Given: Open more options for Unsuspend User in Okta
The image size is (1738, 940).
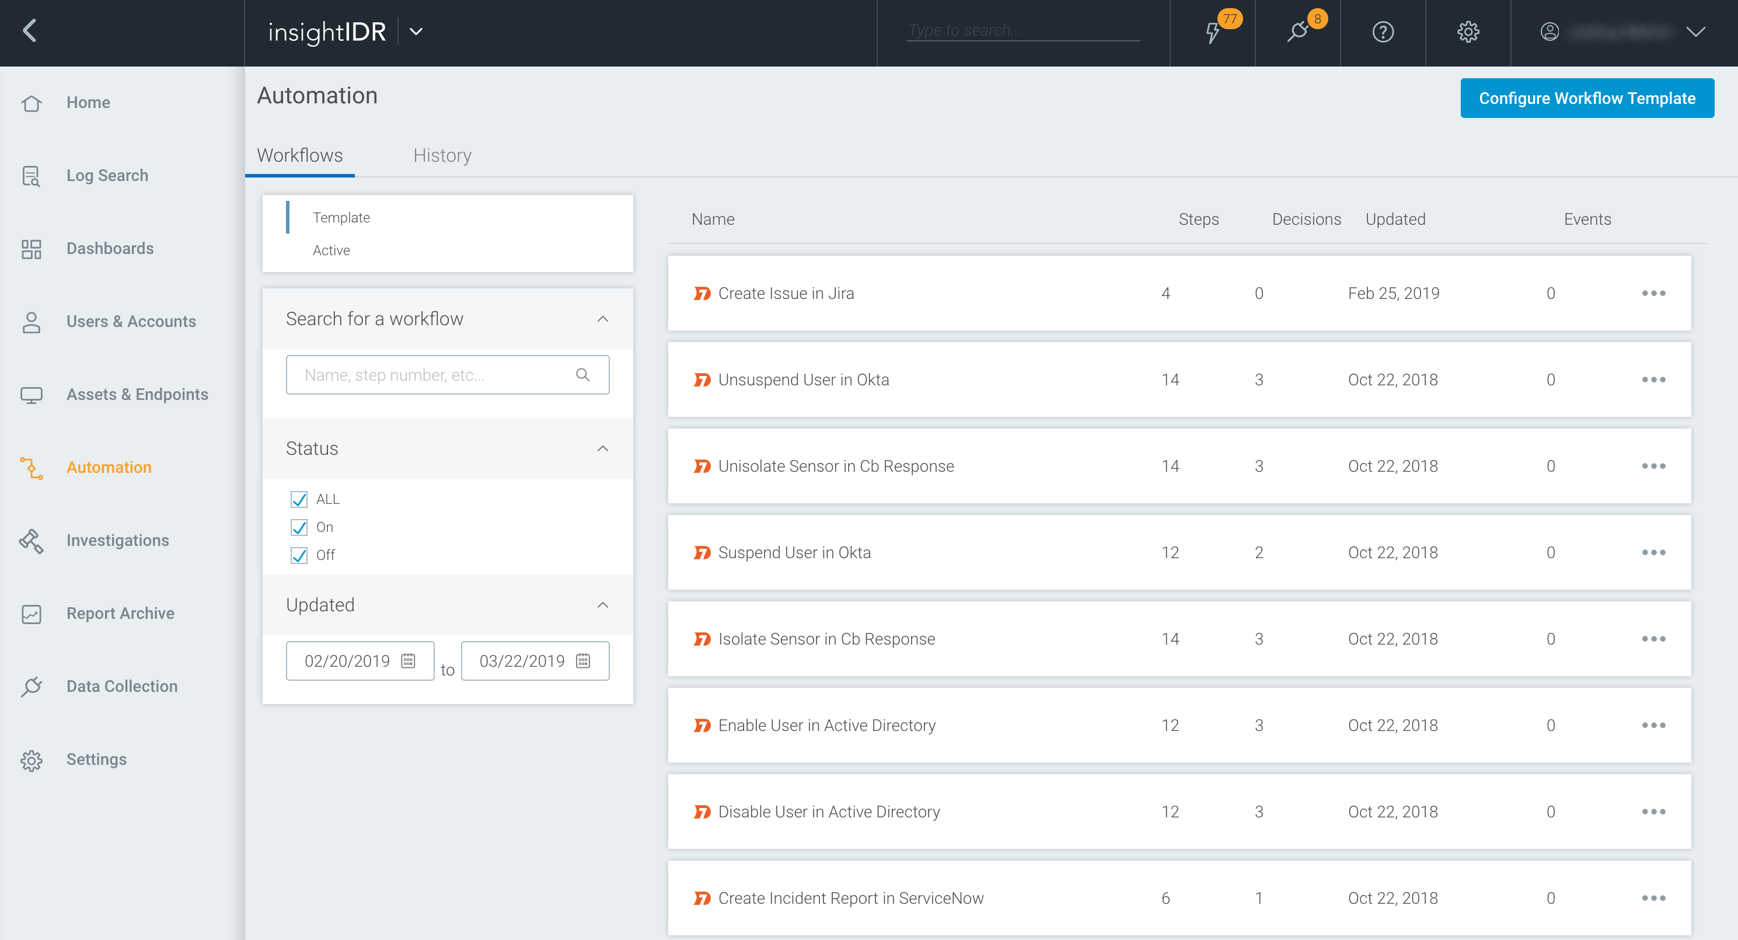Looking at the screenshot, I should [x=1653, y=380].
